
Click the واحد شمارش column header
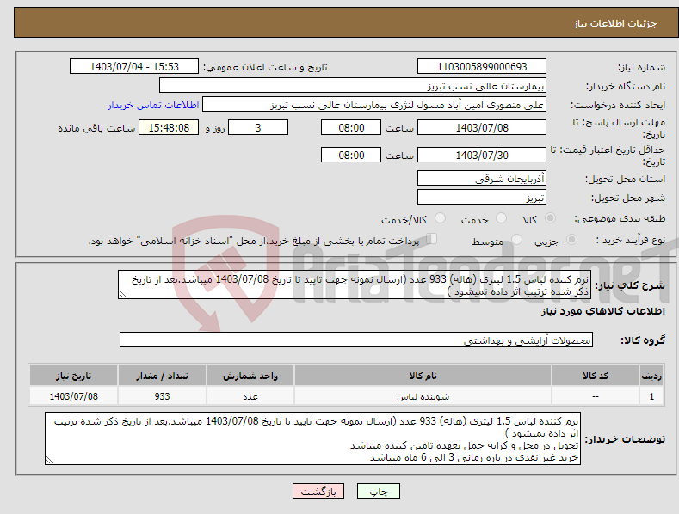coord(250,376)
